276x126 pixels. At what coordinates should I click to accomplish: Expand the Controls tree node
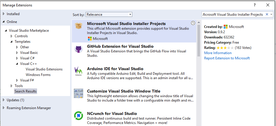pyautogui.click(x=12, y=36)
